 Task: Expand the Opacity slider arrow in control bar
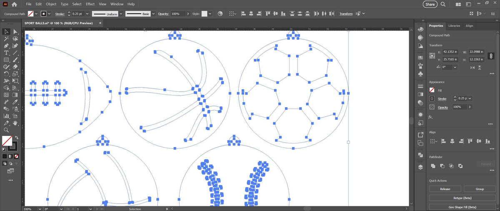(187, 14)
